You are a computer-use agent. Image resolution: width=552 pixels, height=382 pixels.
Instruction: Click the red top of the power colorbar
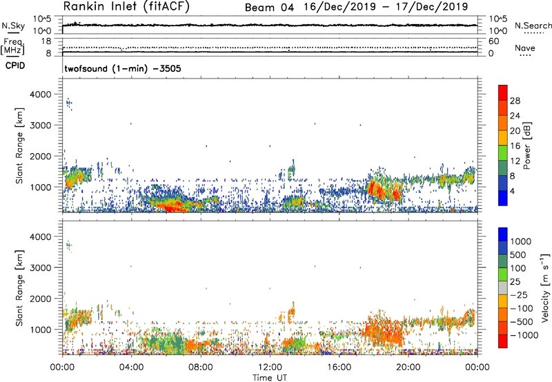click(x=503, y=92)
